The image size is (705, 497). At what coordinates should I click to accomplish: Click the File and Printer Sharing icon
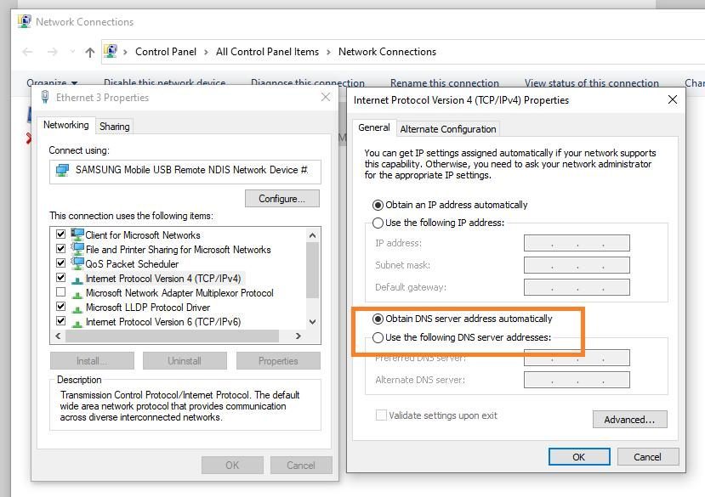click(77, 248)
